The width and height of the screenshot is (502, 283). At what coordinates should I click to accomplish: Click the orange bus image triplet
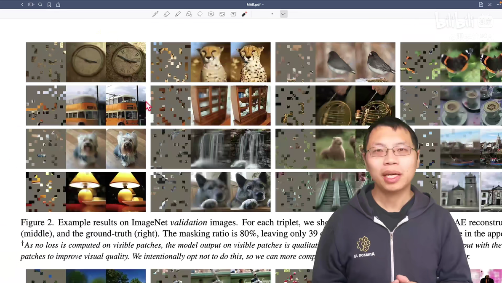pos(86,105)
